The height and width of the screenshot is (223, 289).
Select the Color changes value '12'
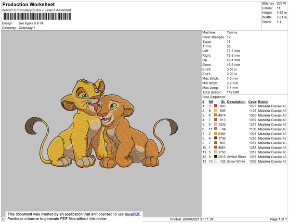tap(229, 37)
